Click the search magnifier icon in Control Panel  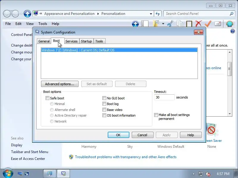(x=231, y=14)
